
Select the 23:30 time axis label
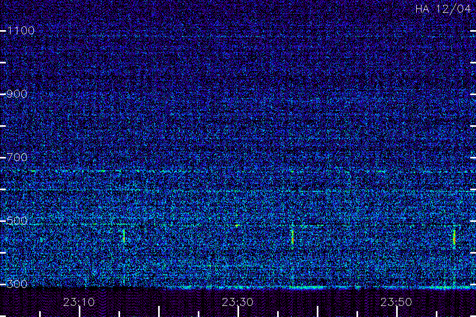[x=237, y=302]
